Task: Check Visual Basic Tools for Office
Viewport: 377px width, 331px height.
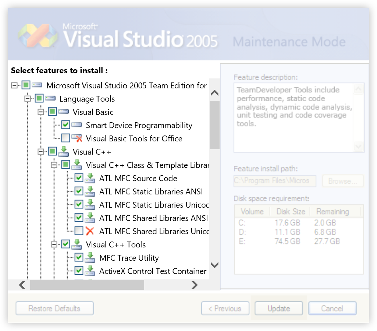Action: [65, 138]
